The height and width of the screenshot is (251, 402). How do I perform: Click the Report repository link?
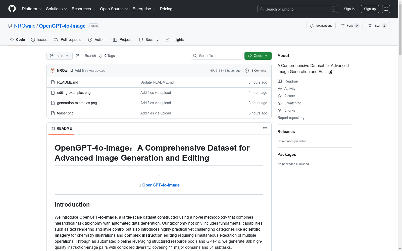pos(291,118)
